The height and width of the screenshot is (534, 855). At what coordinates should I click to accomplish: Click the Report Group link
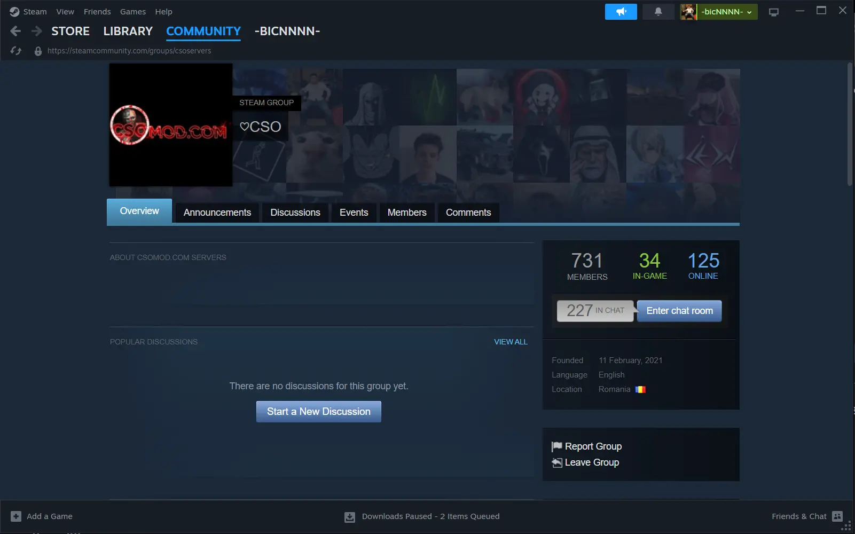pyautogui.click(x=593, y=446)
